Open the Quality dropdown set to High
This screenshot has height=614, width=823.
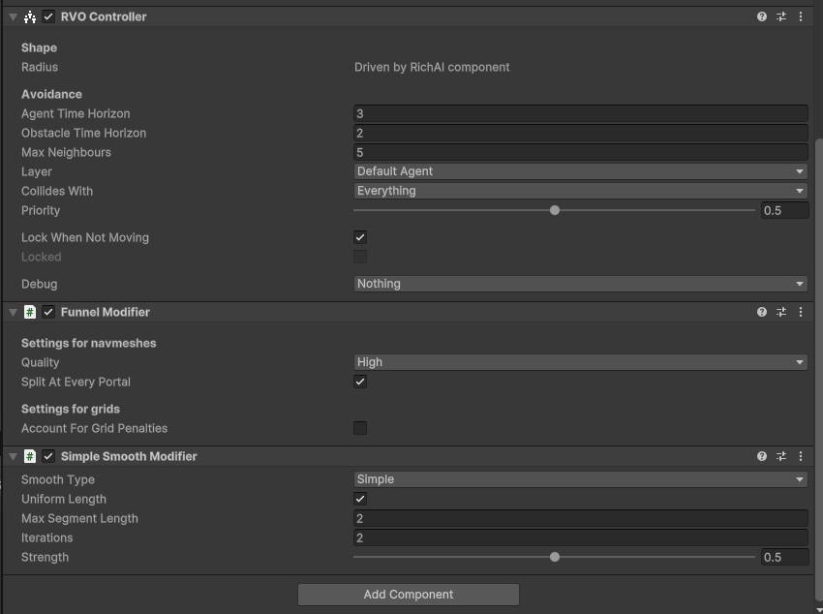point(580,362)
